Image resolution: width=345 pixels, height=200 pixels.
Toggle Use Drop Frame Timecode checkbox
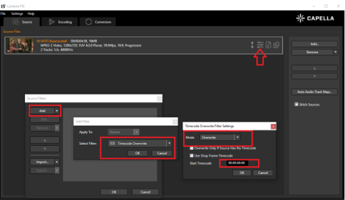click(192, 156)
